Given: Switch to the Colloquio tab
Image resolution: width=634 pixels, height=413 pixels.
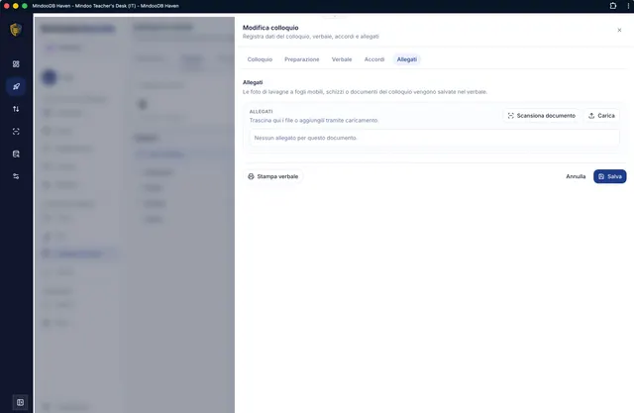Looking at the screenshot, I should click(x=260, y=59).
